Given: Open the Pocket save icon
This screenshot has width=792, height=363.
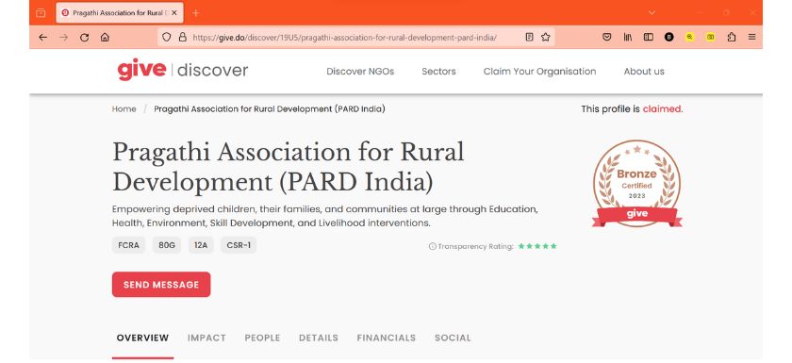Looking at the screenshot, I should point(607,37).
